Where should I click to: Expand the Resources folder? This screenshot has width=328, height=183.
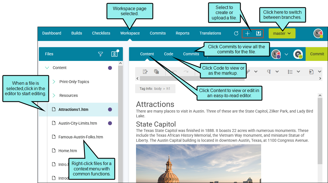pyautogui.click(x=54, y=95)
